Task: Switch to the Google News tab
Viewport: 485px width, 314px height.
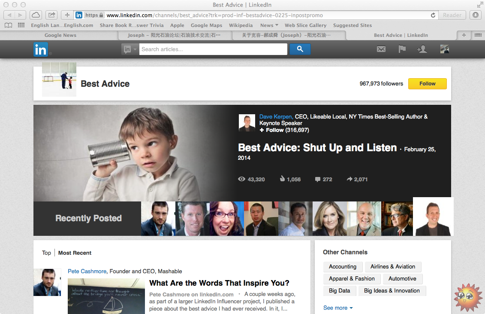Action: pyautogui.click(x=60, y=35)
